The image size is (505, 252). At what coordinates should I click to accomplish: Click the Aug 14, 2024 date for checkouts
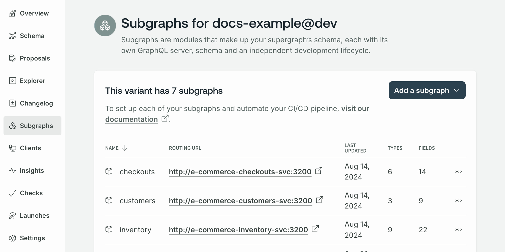coord(357,171)
